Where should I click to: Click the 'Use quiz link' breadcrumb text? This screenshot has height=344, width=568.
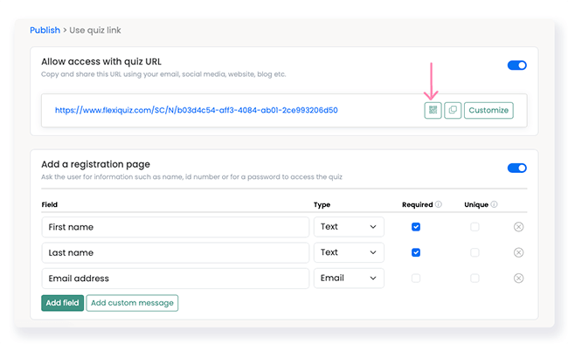(95, 30)
